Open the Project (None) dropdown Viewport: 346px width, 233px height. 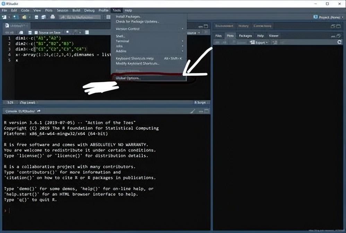coord(327,17)
